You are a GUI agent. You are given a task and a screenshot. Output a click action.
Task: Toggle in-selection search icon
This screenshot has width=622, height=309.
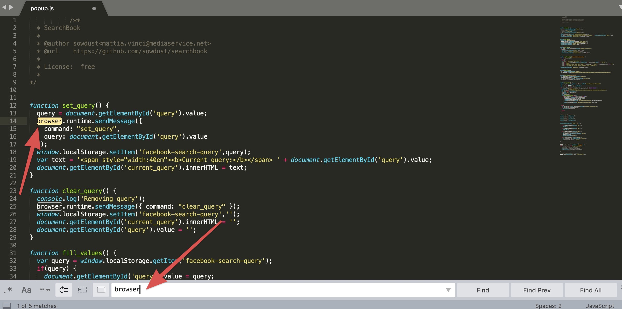[x=82, y=290]
